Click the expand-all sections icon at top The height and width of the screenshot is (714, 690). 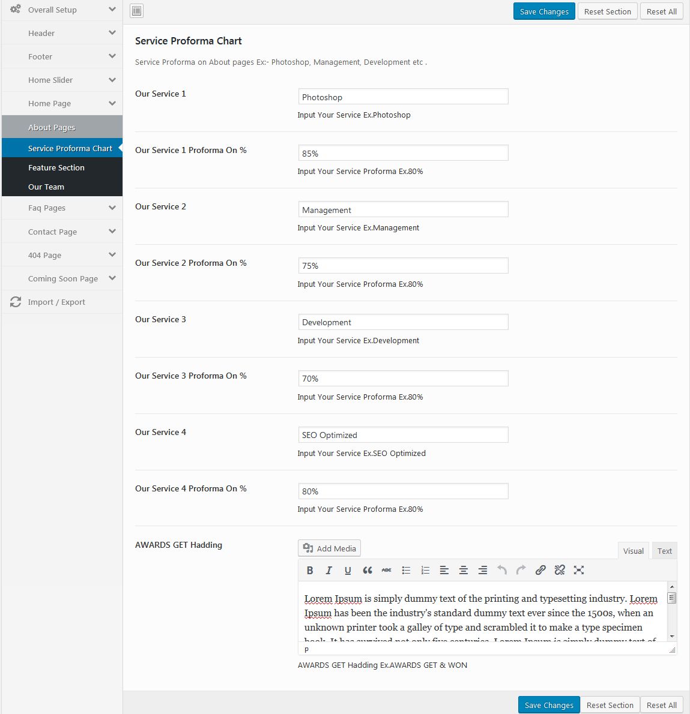[x=137, y=11]
